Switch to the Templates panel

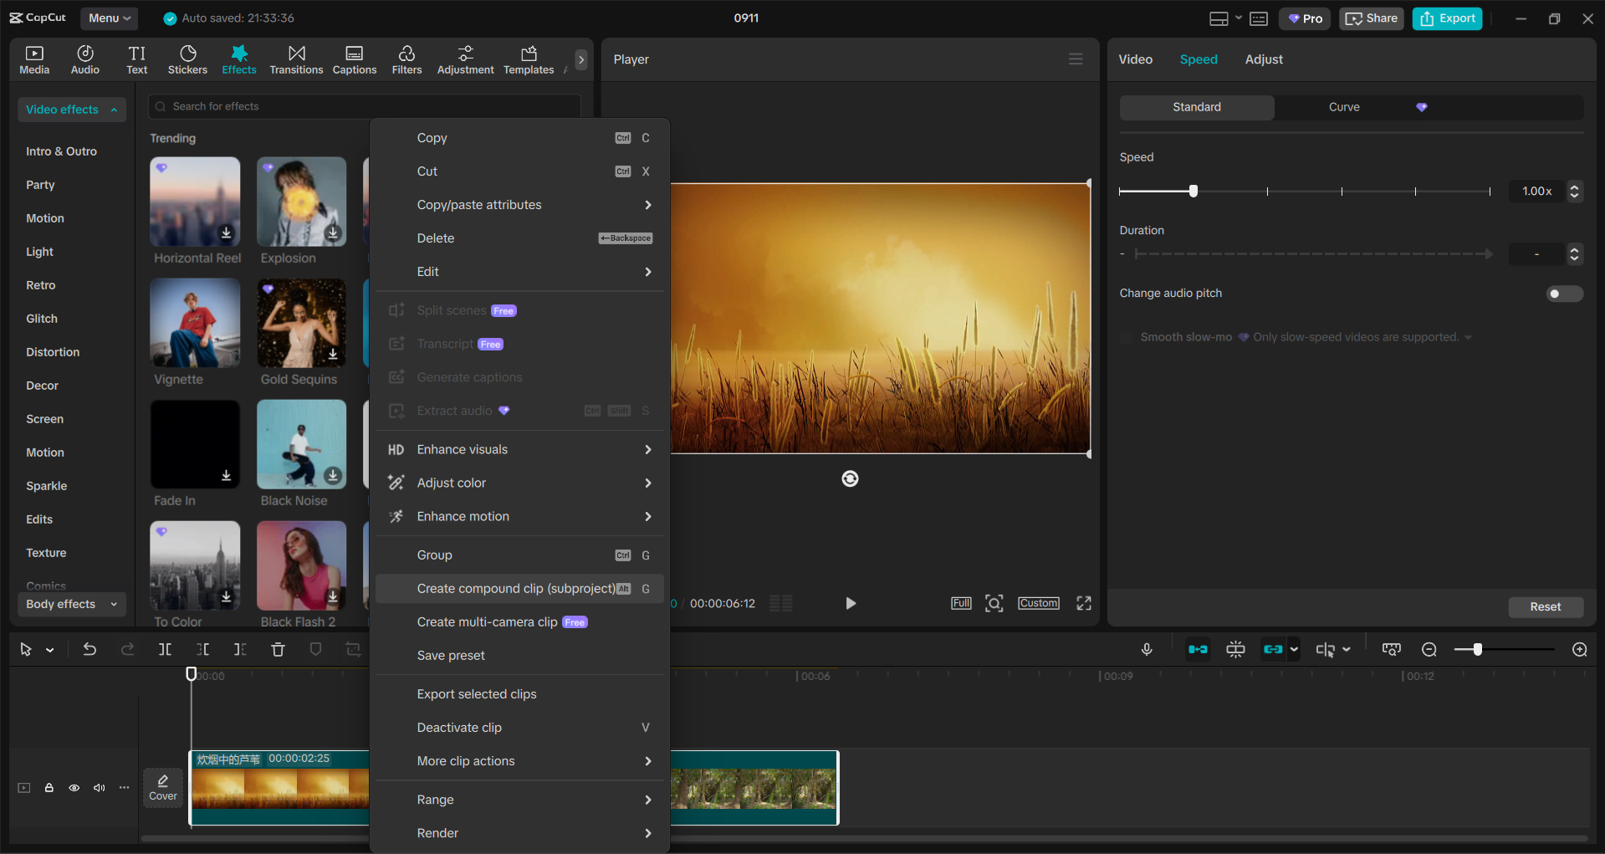(528, 59)
